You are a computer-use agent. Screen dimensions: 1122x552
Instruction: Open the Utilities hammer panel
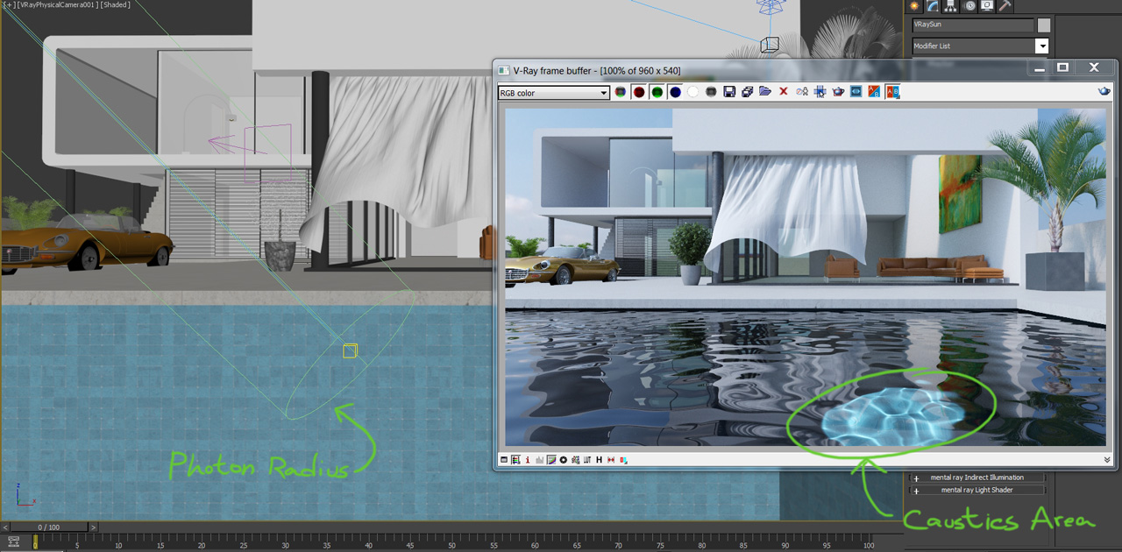tap(1005, 5)
